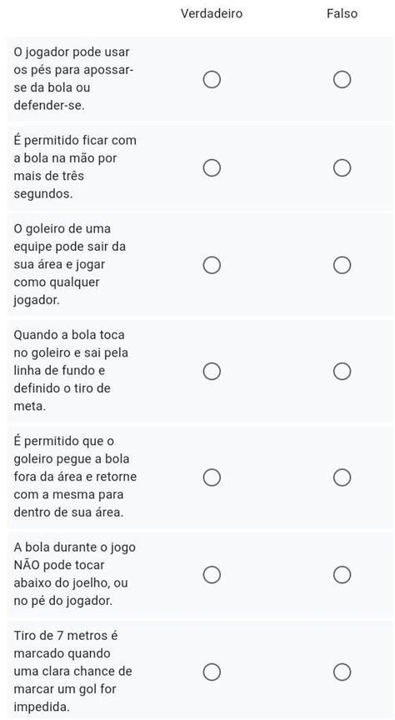The image size is (395, 720).
Task: Mark Falso for 'usar os pés' statement
Action: point(342,79)
